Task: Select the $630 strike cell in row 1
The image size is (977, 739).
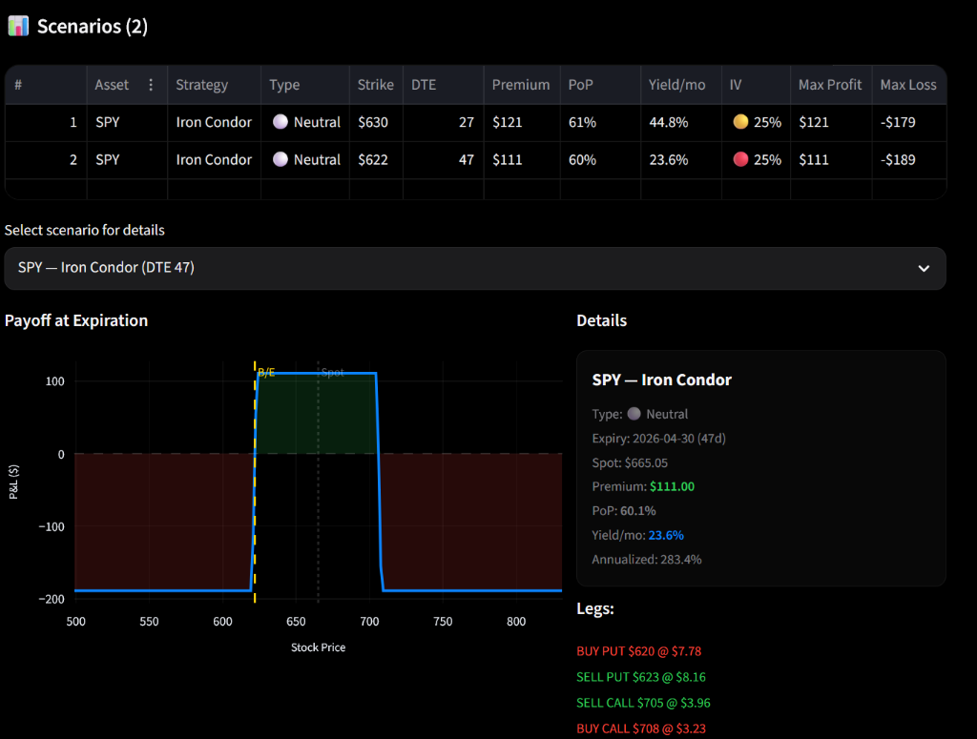Action: click(x=375, y=122)
